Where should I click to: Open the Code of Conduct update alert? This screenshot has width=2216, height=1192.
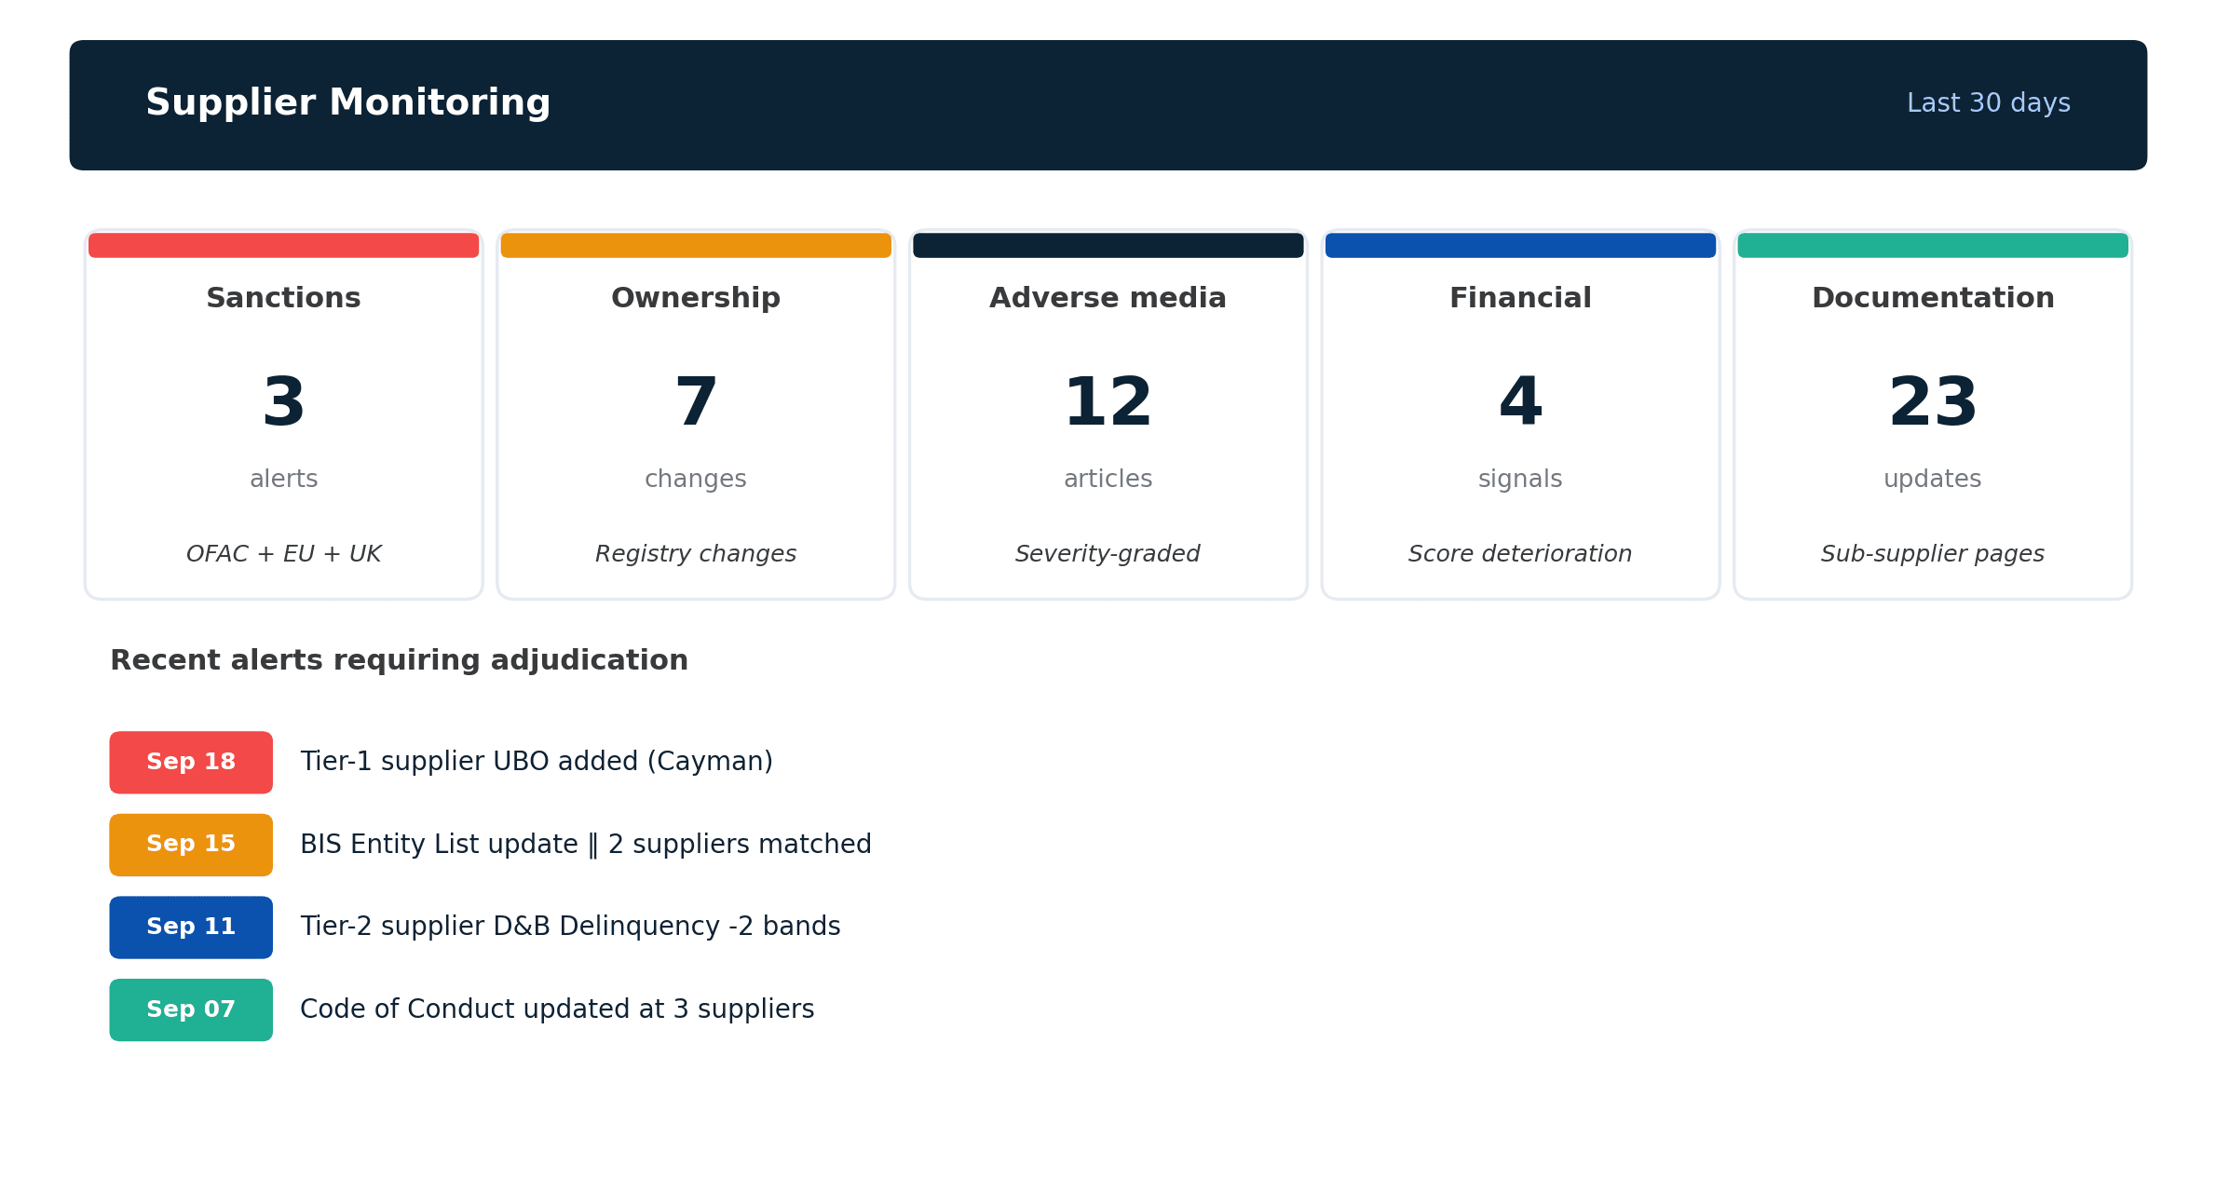[x=557, y=1009]
